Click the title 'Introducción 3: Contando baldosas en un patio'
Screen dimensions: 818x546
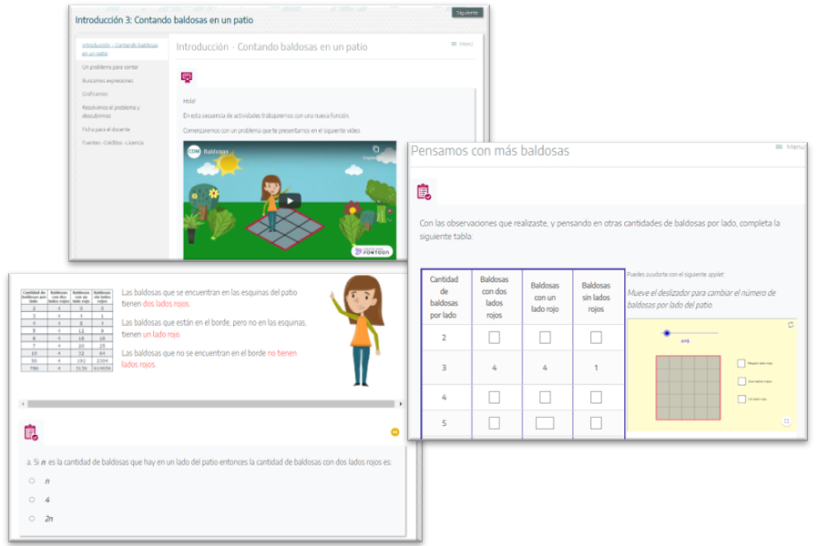(164, 20)
